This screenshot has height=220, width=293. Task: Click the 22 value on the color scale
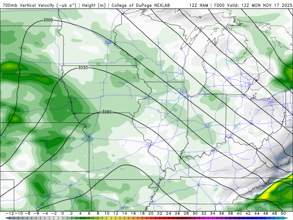click(x=160, y=213)
